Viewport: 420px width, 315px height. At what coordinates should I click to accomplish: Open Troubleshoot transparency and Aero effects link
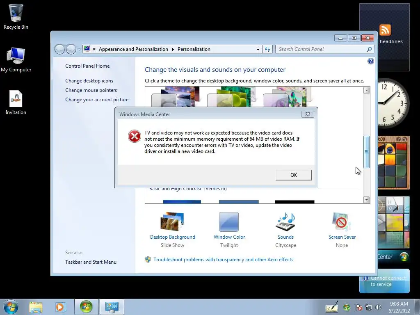[x=223, y=260]
